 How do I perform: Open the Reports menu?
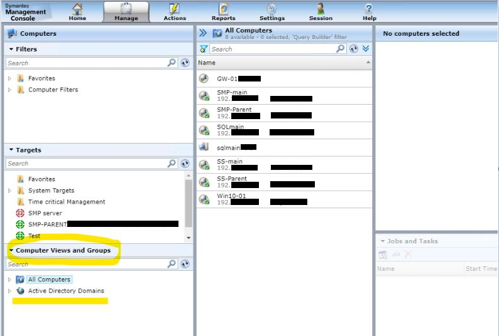[x=223, y=12]
